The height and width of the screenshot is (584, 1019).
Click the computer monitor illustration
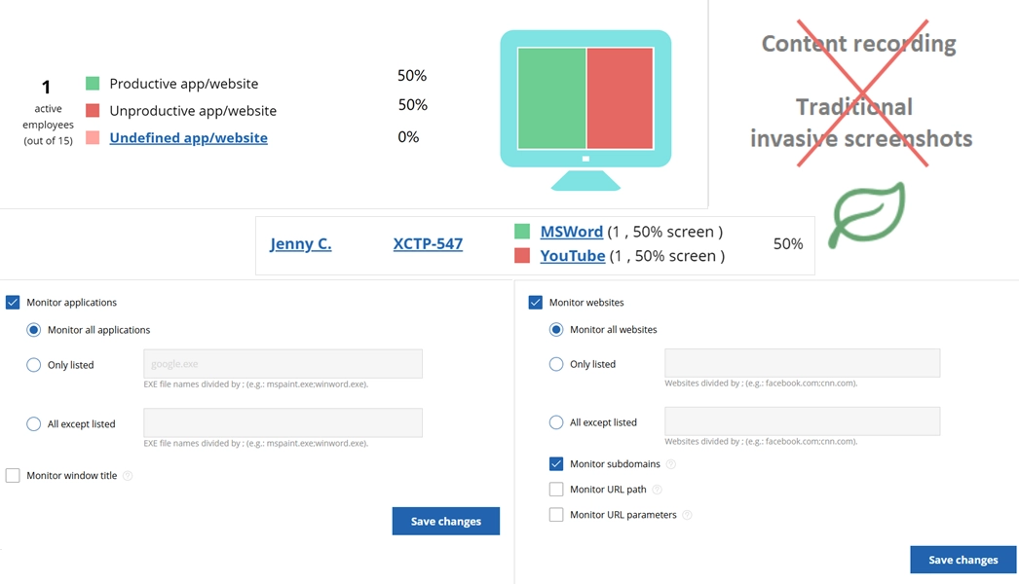[585, 108]
